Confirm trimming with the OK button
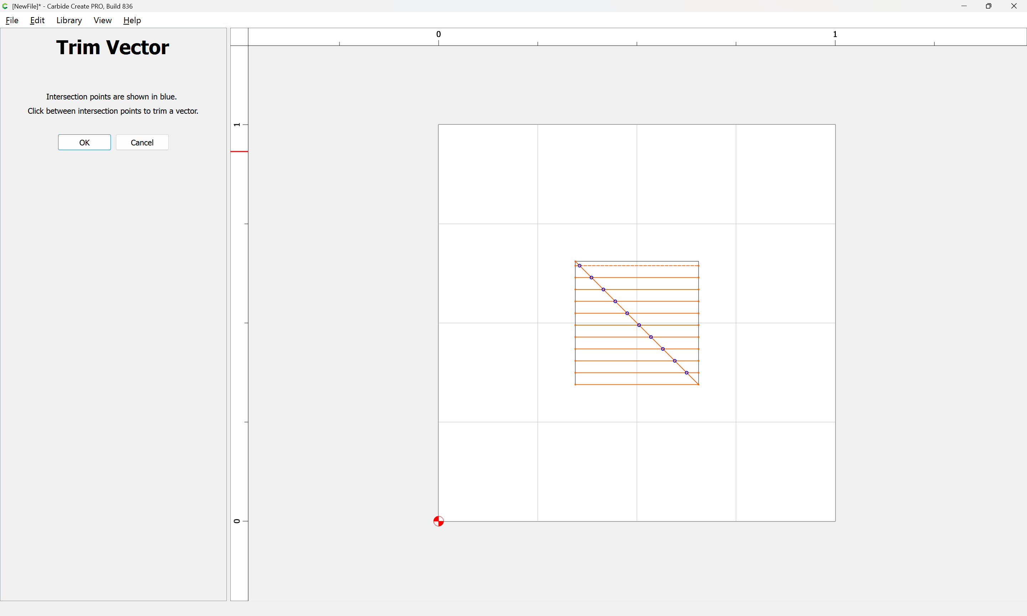 tap(84, 142)
